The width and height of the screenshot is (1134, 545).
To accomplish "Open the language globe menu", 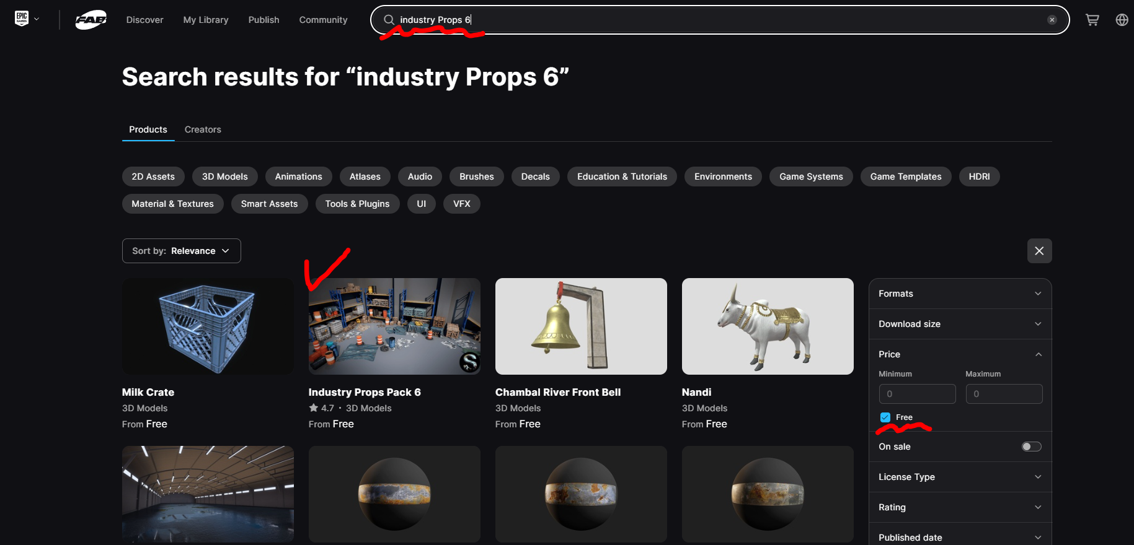I will tap(1122, 20).
